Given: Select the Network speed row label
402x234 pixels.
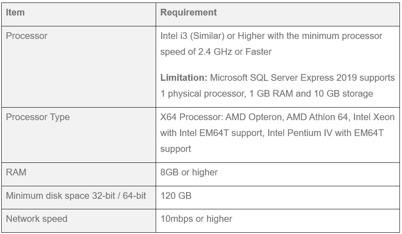Looking at the screenshot, I should [x=37, y=219].
